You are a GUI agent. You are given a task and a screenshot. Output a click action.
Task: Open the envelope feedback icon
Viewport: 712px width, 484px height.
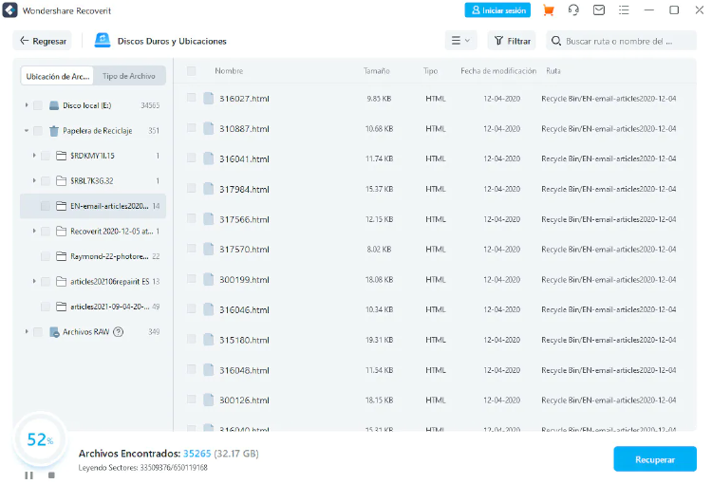[599, 10]
